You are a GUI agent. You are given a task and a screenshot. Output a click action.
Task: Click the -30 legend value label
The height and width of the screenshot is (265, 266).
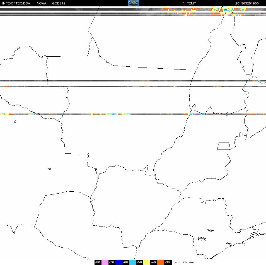click(x=168, y=262)
